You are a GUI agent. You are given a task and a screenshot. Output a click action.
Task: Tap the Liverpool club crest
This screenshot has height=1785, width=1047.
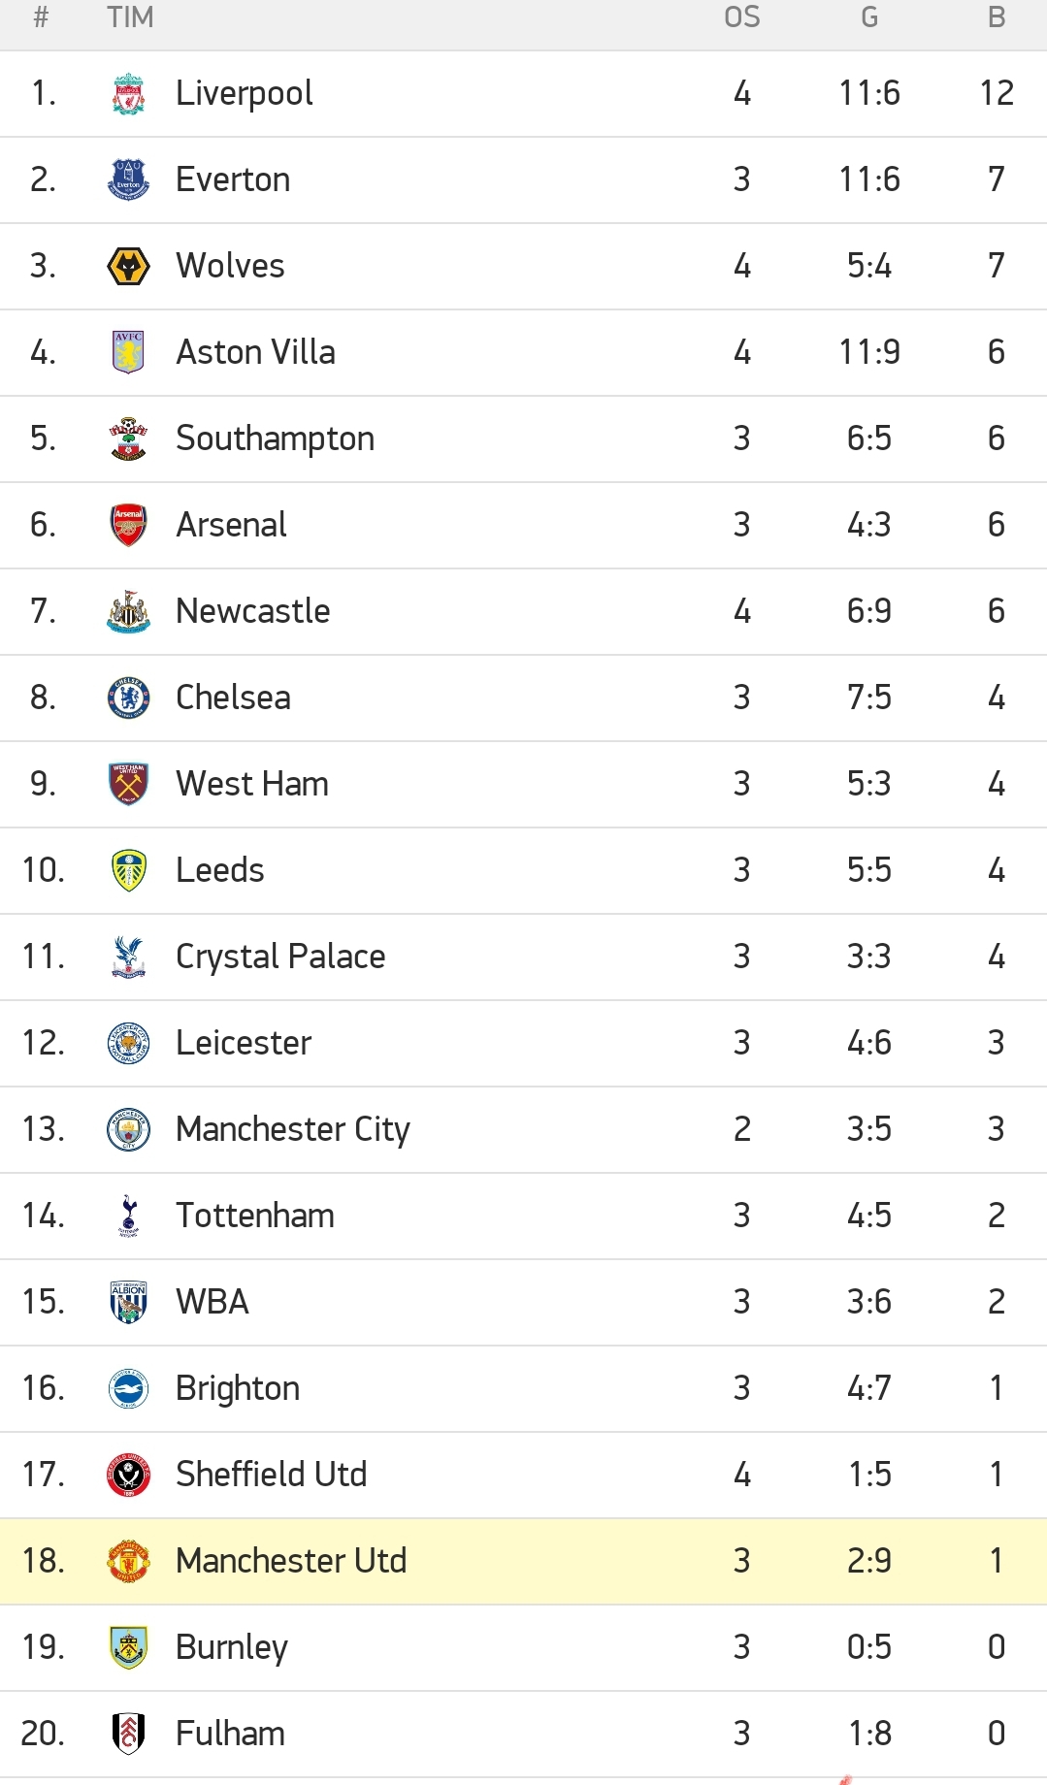(128, 94)
